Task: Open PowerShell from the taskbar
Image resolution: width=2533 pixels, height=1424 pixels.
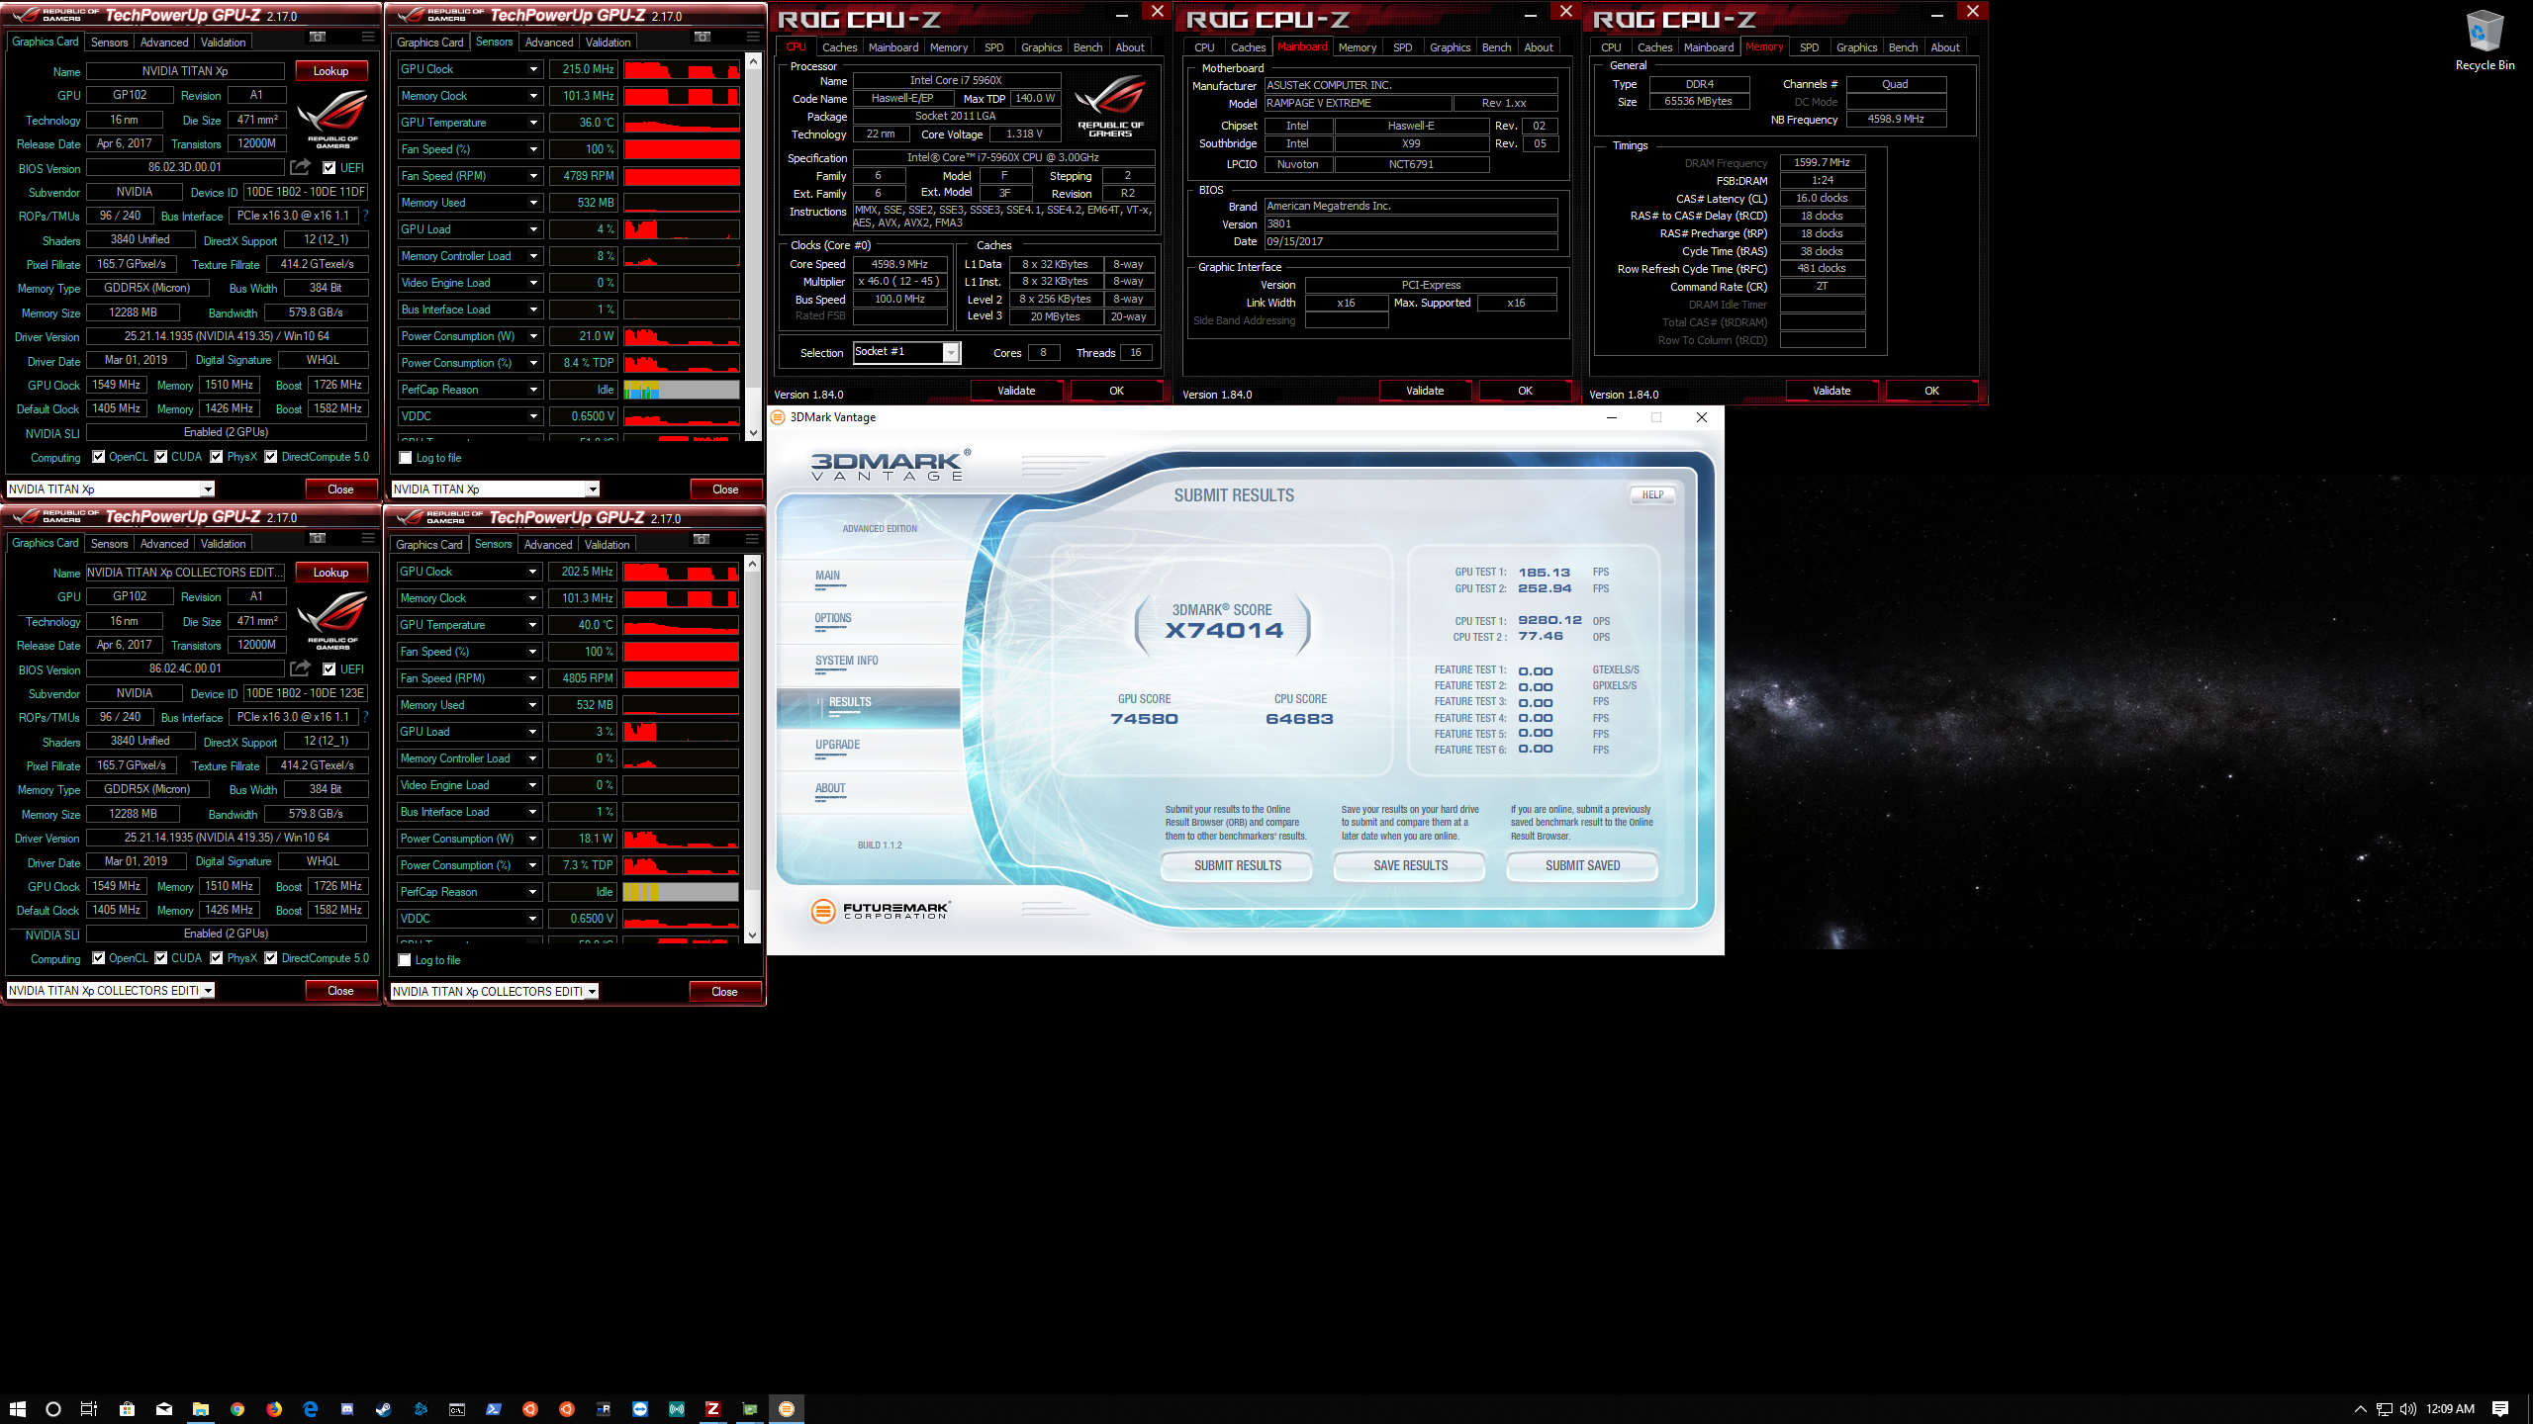Action: tap(493, 1409)
